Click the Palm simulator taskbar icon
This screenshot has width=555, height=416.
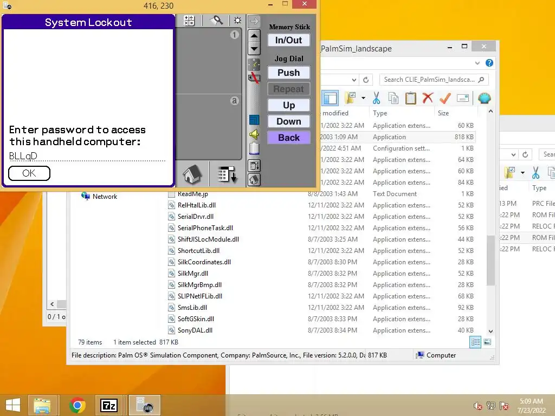[144, 405]
